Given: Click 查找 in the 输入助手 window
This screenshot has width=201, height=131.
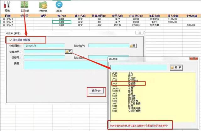Looking at the screenshot, I should pyautogui.click(x=177, y=67).
